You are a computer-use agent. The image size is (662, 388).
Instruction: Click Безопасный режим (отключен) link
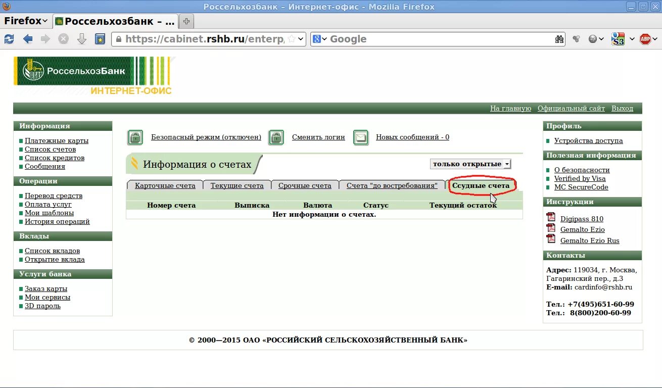point(206,137)
